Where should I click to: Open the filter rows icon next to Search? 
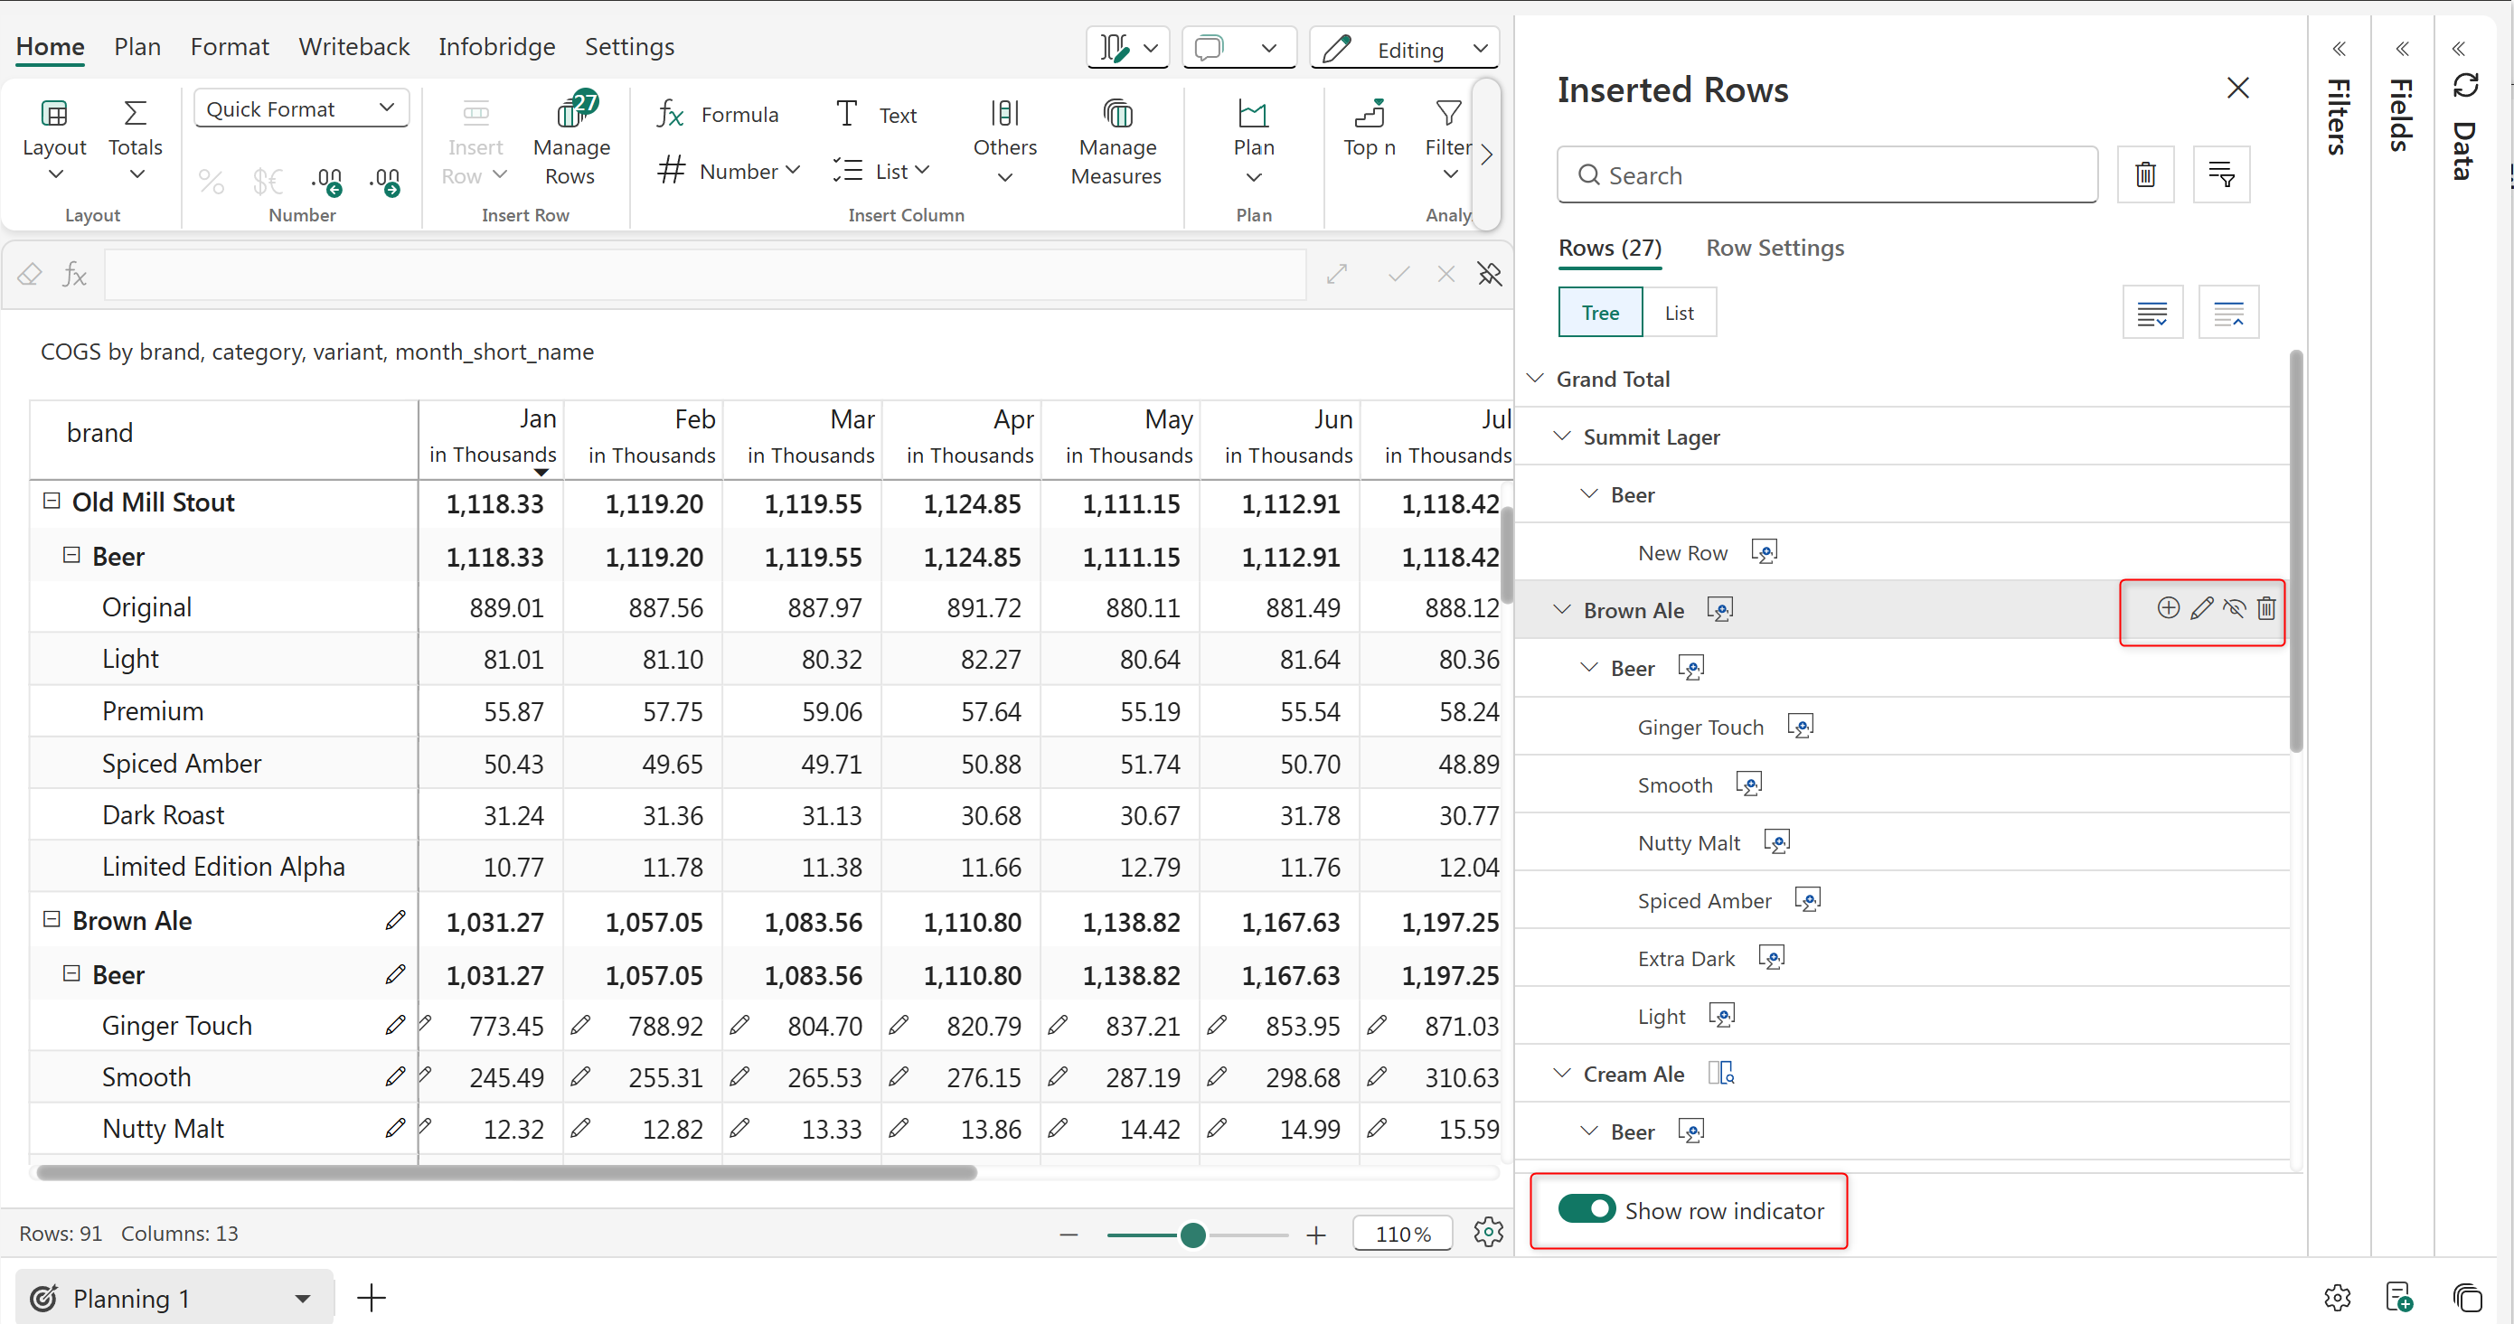point(2221,175)
